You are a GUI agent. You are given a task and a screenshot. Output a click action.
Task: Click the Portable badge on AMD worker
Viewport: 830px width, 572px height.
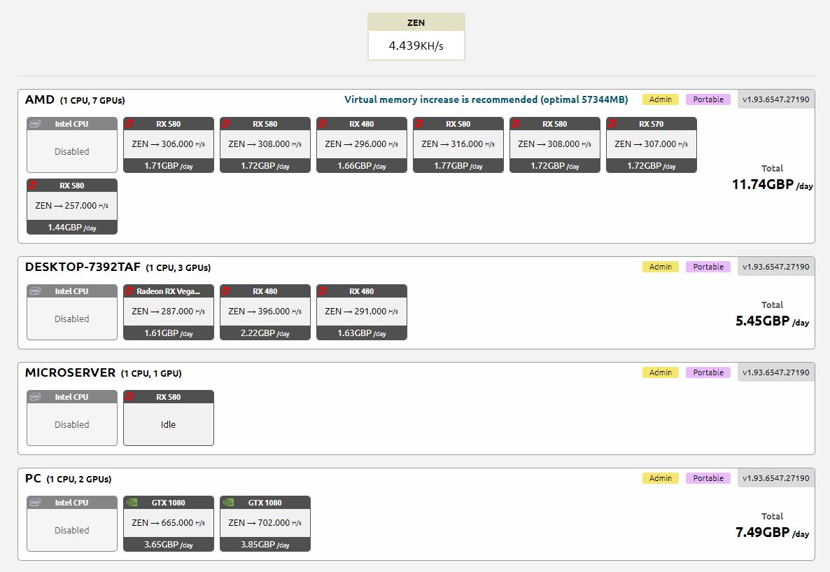(708, 99)
